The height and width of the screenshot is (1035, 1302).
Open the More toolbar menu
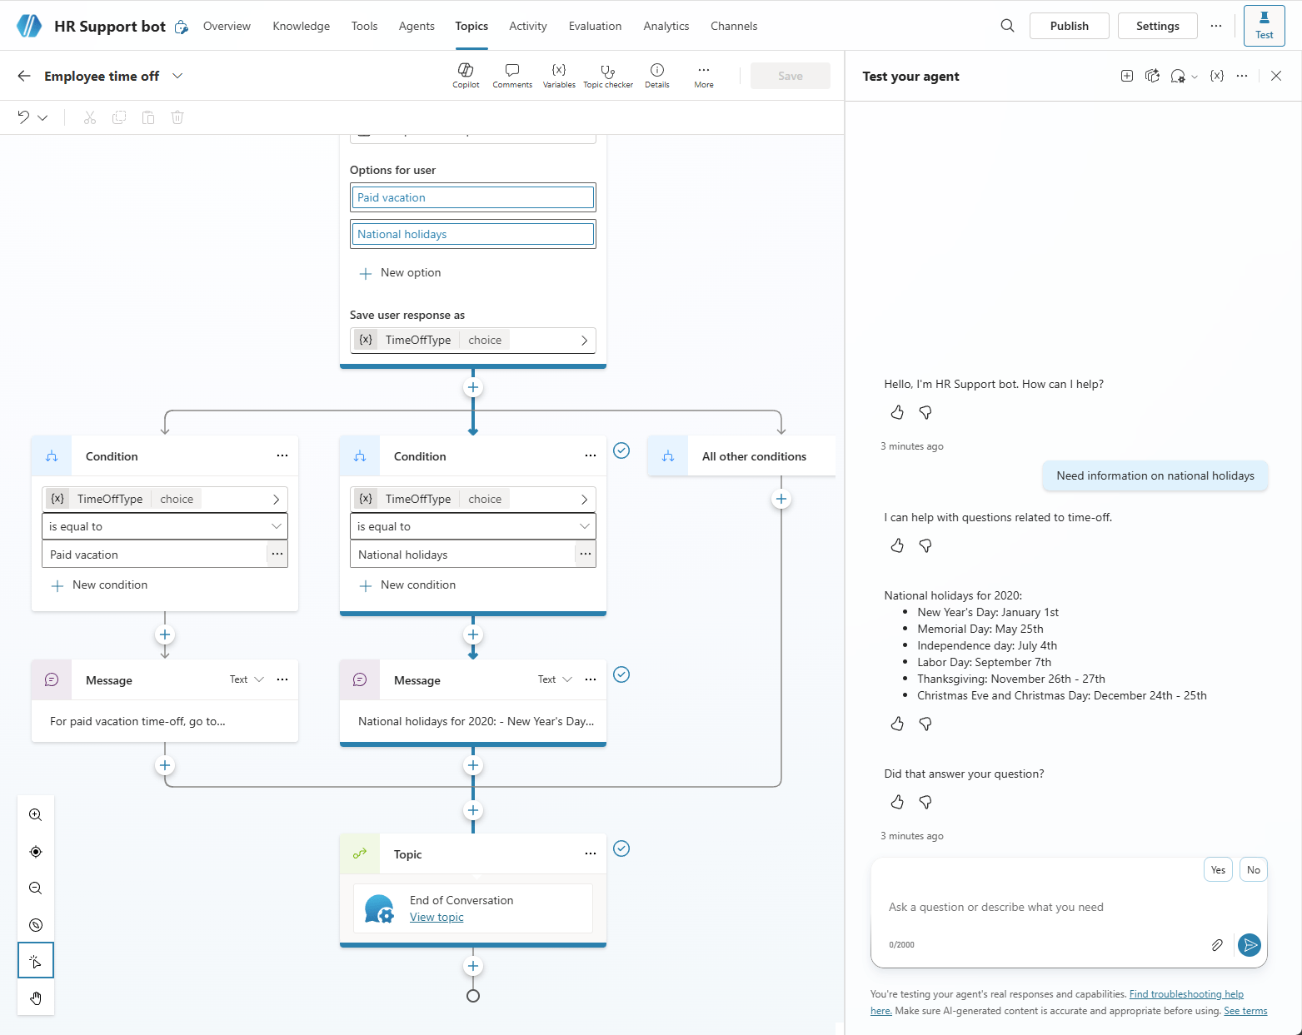tap(704, 75)
